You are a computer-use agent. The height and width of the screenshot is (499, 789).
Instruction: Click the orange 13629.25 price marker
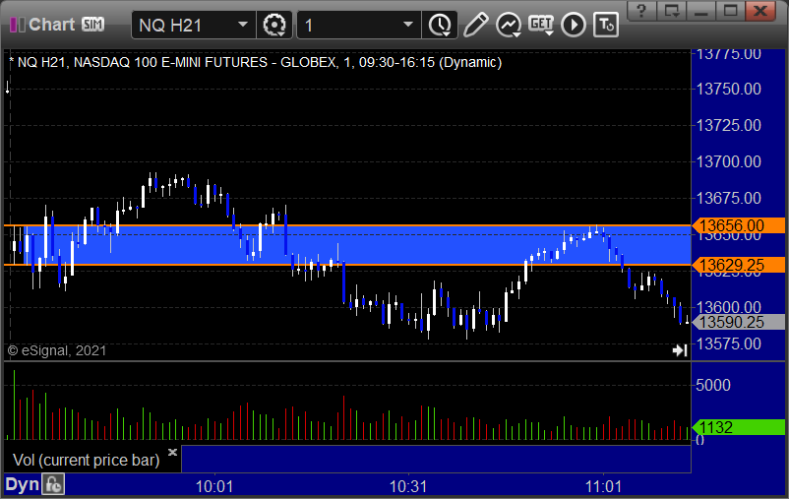coord(738,265)
